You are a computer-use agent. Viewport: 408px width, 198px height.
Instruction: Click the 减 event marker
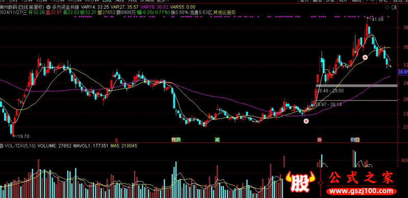tap(217, 140)
